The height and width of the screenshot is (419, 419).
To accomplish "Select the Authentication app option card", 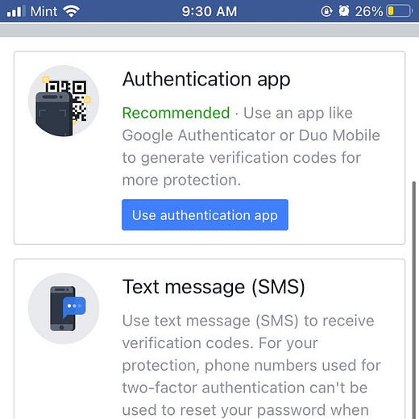I will (209, 147).
